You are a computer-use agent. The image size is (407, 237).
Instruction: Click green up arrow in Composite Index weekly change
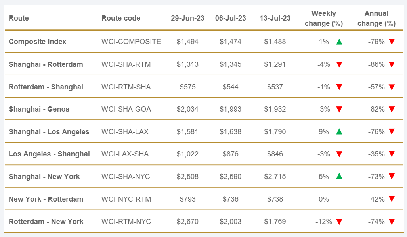tap(339, 42)
